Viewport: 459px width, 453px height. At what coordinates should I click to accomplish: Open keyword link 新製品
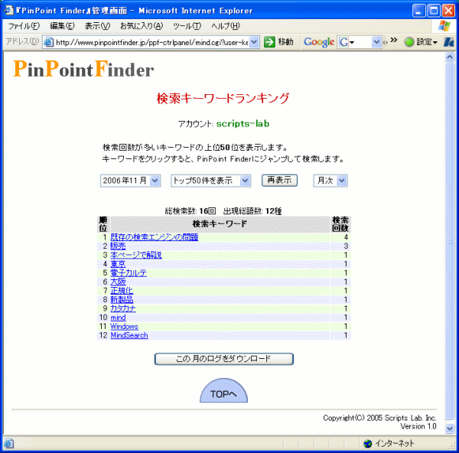click(x=122, y=299)
